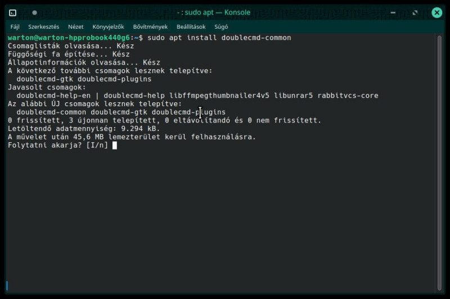
Task: Open the Súgó help menu
Action: tap(221, 27)
